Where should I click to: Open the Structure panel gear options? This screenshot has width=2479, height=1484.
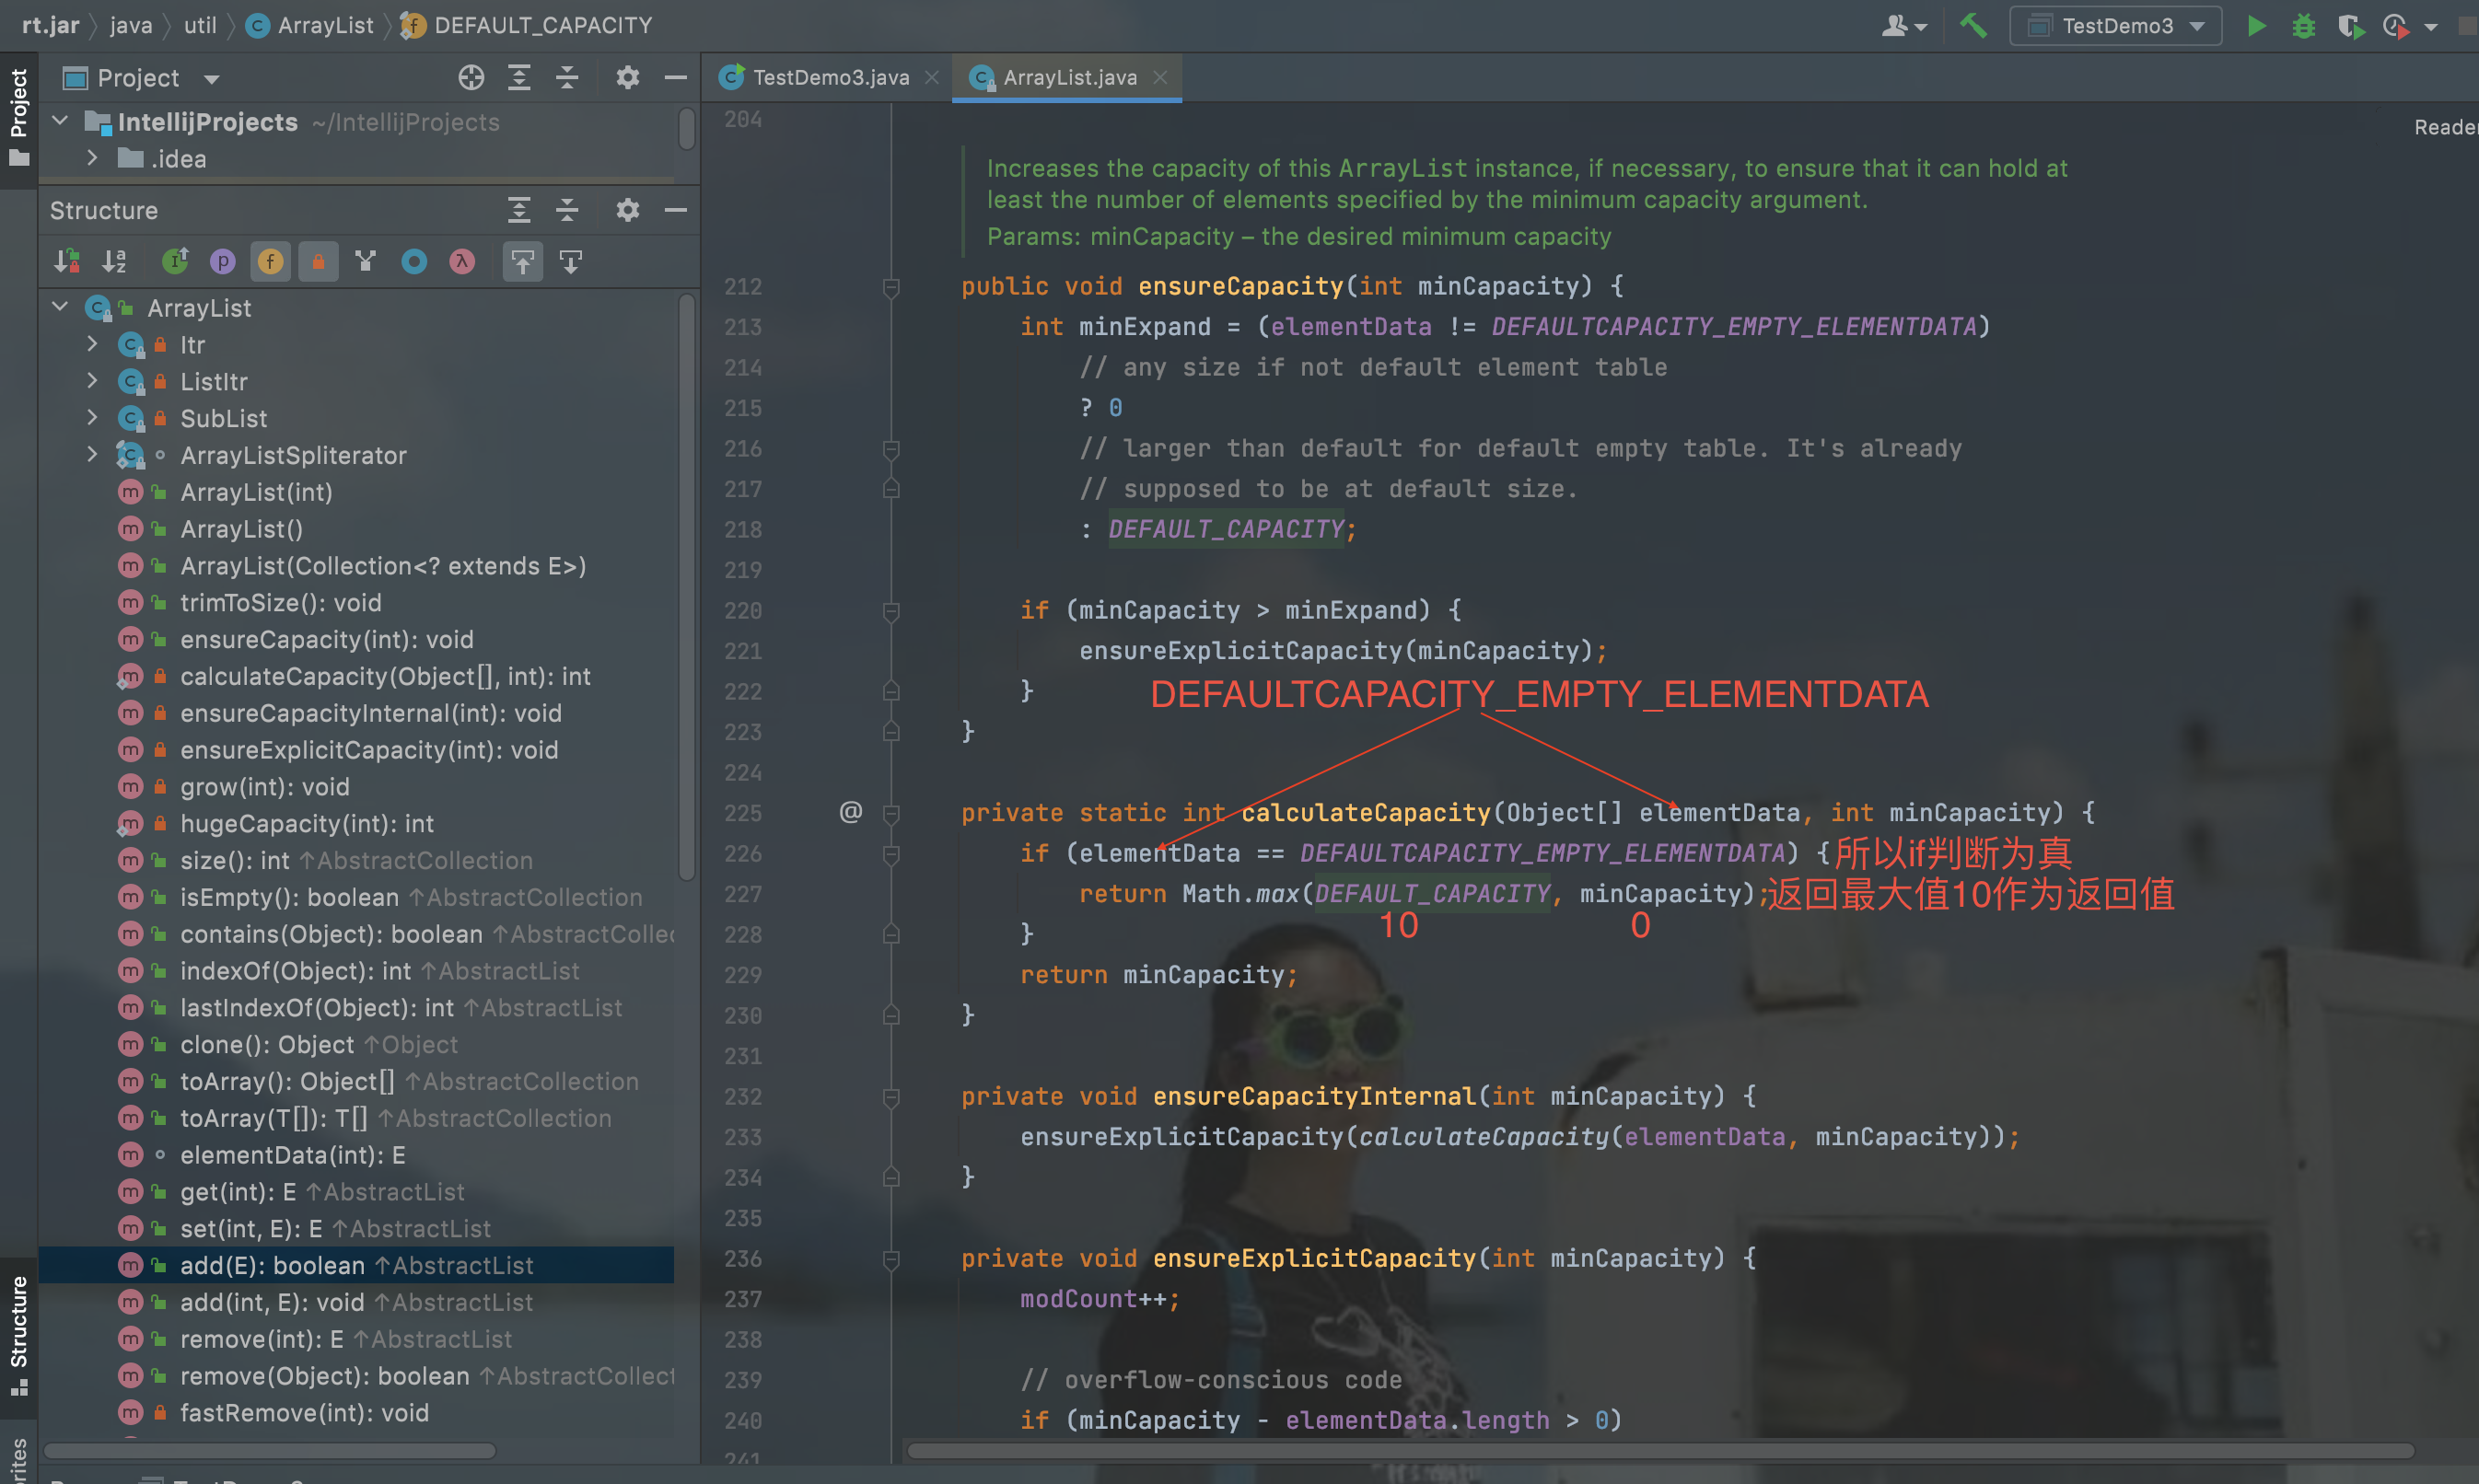(627, 210)
